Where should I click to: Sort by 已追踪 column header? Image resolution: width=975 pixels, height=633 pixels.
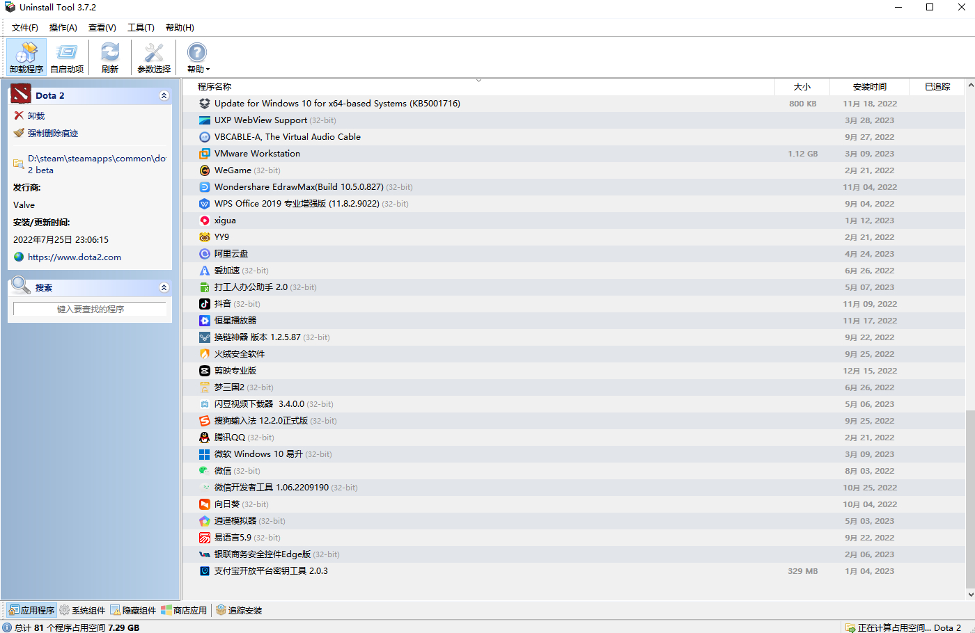coord(937,86)
